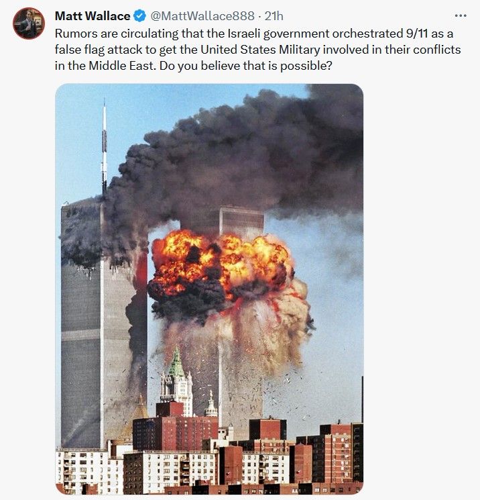
Task: Open the @MattWallace888 handle link
Action: point(202,15)
